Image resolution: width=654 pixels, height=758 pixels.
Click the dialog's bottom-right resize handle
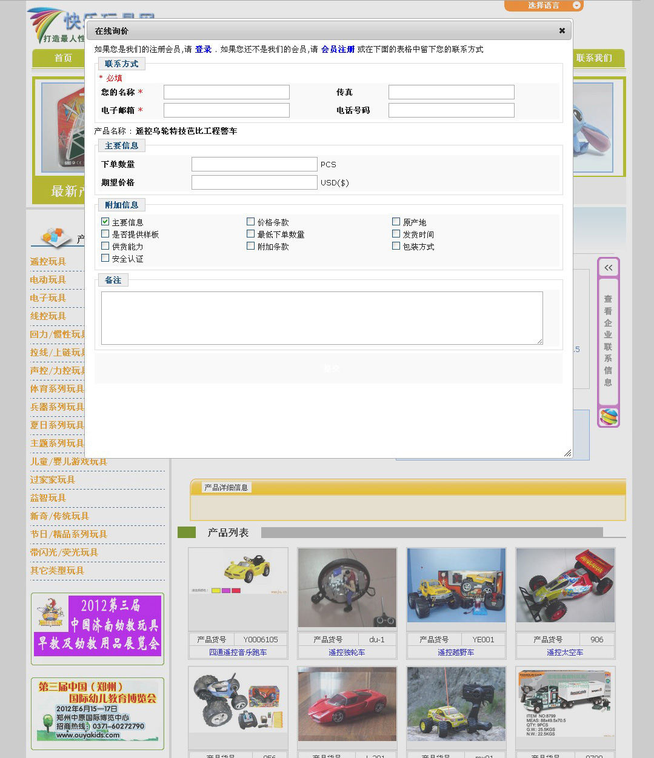click(x=567, y=453)
